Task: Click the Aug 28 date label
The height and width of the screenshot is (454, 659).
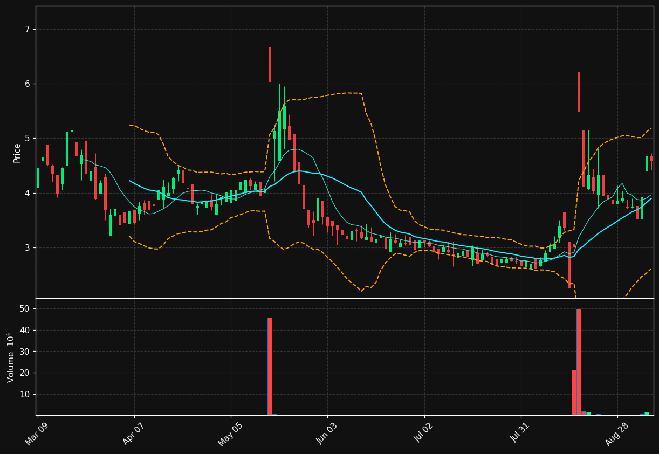Action: point(617,434)
